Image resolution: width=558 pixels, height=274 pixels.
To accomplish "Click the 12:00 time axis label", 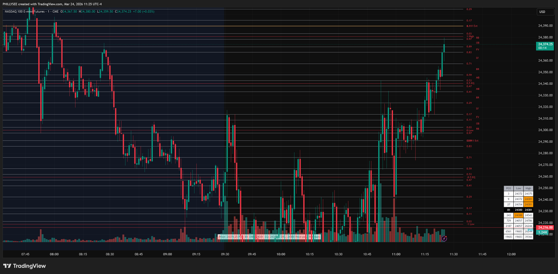I will pos(511,254).
